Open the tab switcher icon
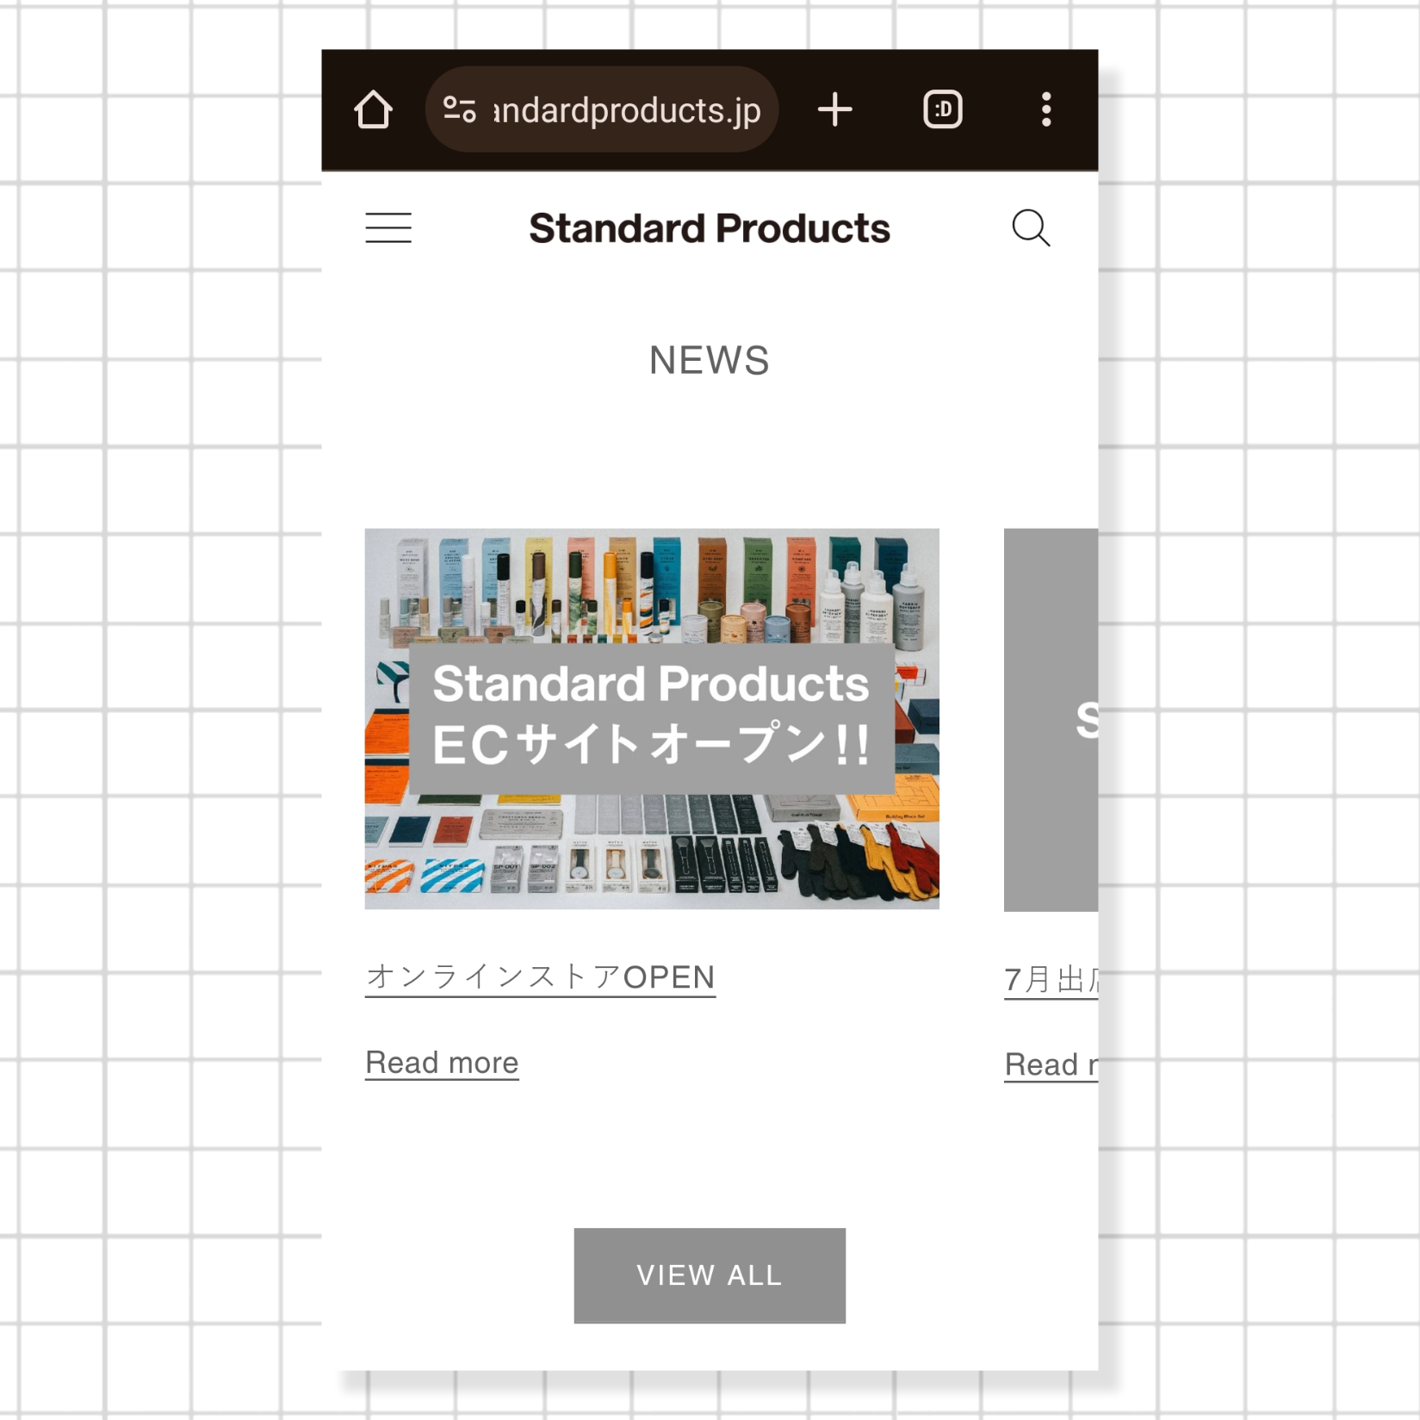This screenshot has width=1420, height=1420. pyautogui.click(x=943, y=110)
